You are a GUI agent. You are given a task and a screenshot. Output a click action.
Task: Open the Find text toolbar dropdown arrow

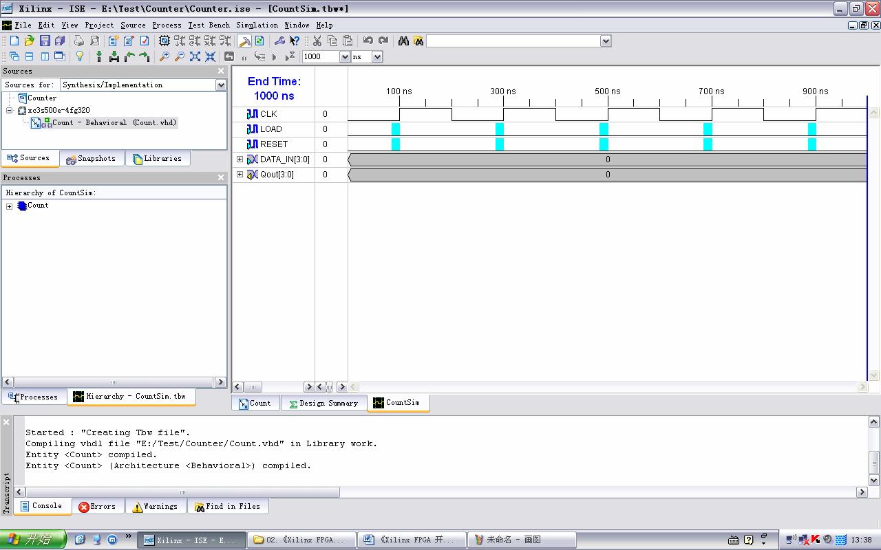(606, 41)
